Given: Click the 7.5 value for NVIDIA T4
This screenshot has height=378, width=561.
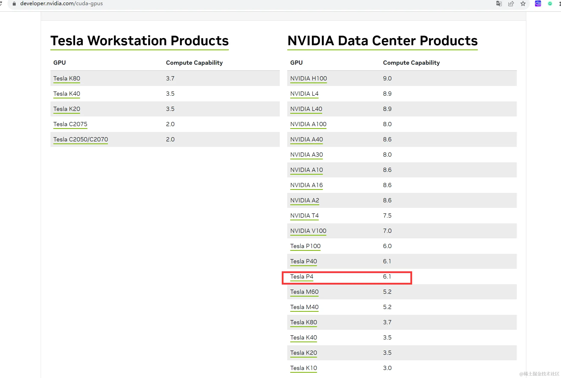Looking at the screenshot, I should click(x=387, y=216).
